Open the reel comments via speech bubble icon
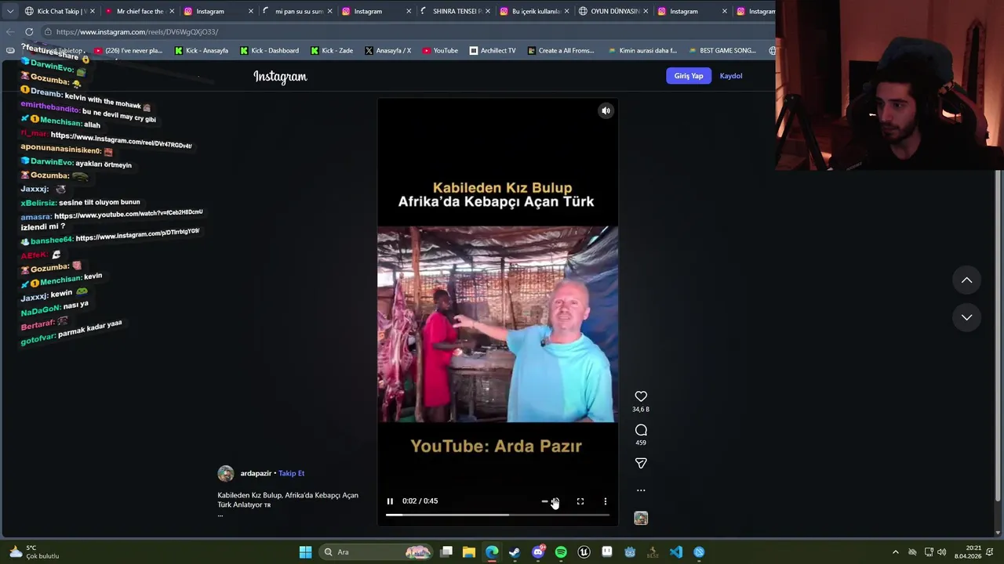 coord(641,430)
